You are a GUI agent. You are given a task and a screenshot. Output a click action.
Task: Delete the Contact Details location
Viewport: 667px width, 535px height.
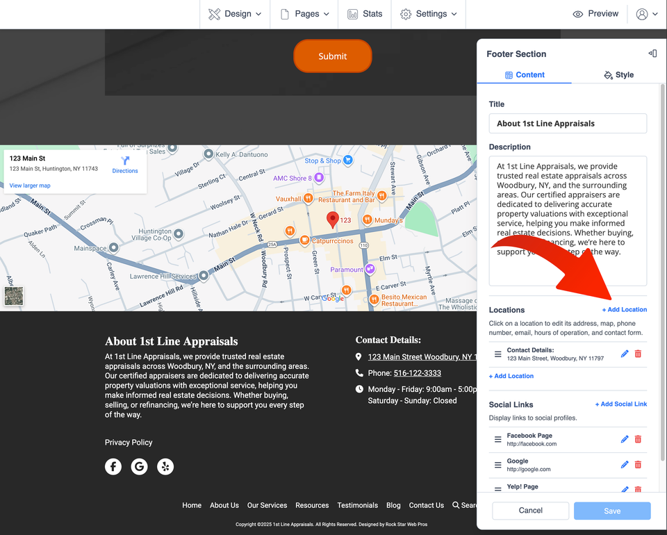[x=638, y=354]
